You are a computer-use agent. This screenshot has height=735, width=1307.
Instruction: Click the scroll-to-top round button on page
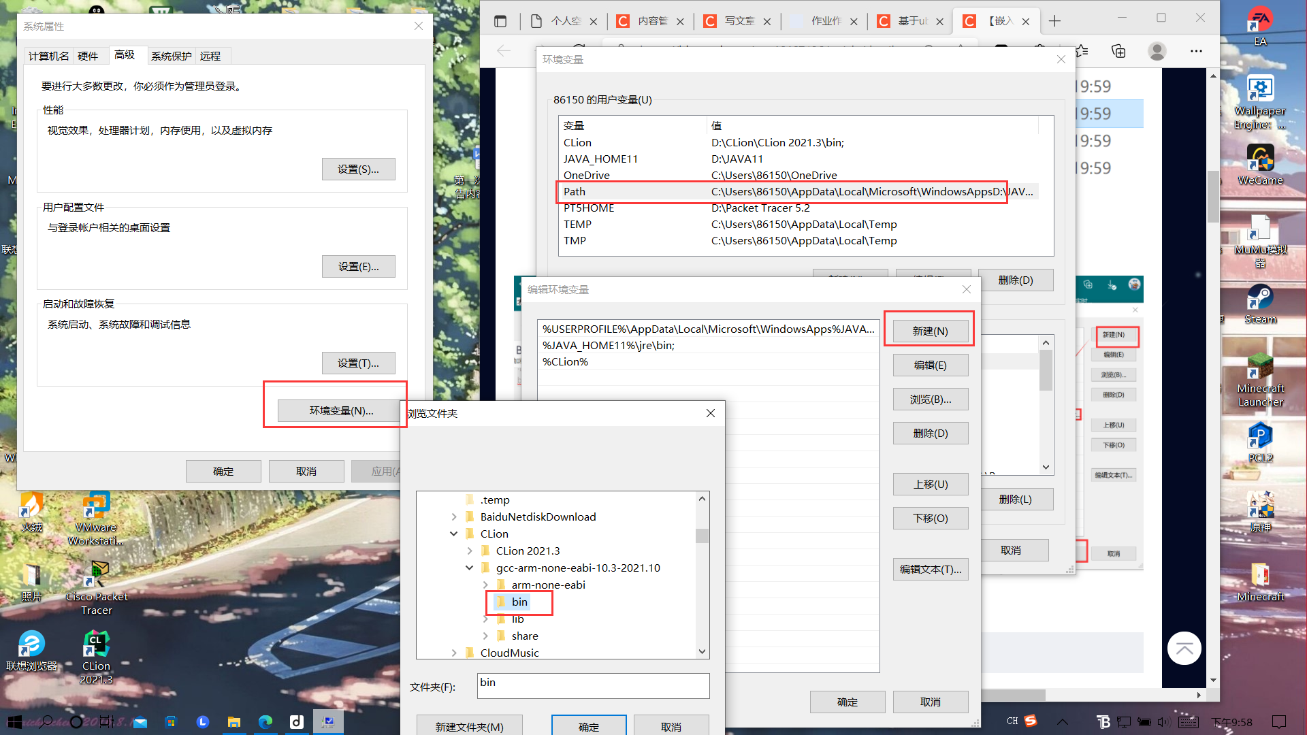(1184, 649)
